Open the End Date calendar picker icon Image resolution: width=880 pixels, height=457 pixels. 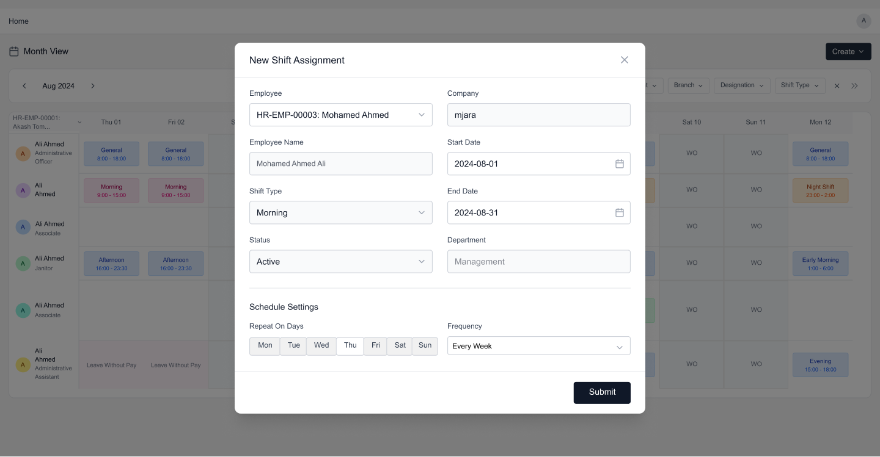(619, 212)
